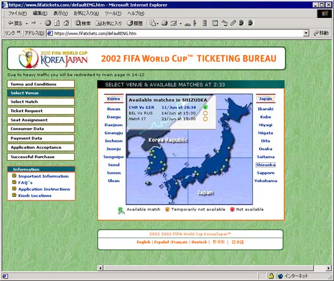Click the Print toolbar icon
Image resolution: width=334 pixels, height=281 pixels.
tap(164, 23)
